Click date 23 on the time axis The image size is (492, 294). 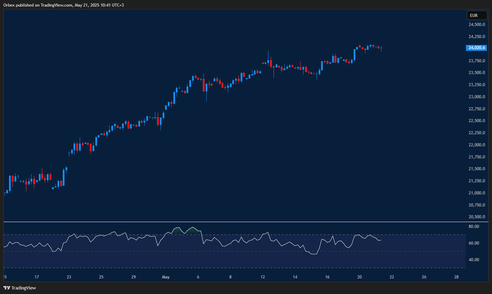(x=69, y=277)
